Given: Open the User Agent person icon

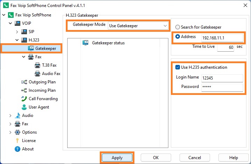Looking at the screenshot, I should click(x=24, y=107).
